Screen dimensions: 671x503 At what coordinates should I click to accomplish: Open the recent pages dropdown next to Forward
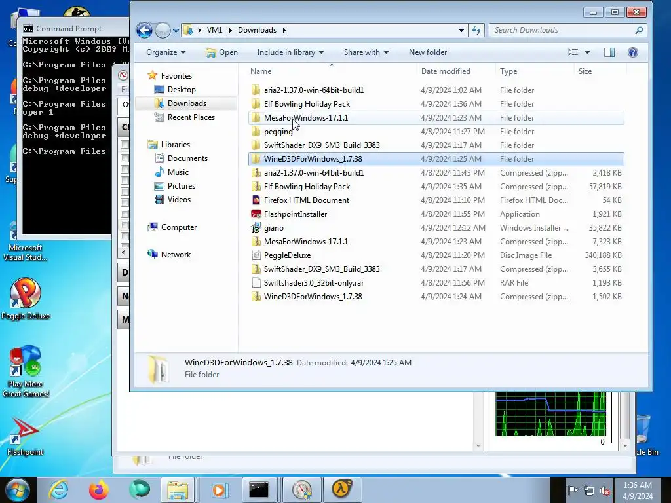click(176, 31)
